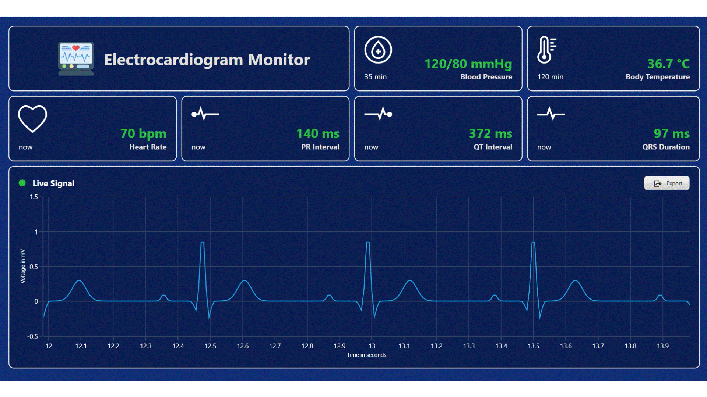The image size is (707, 397).
Task: Click the green Live Signal indicator dot
Action: click(x=22, y=183)
